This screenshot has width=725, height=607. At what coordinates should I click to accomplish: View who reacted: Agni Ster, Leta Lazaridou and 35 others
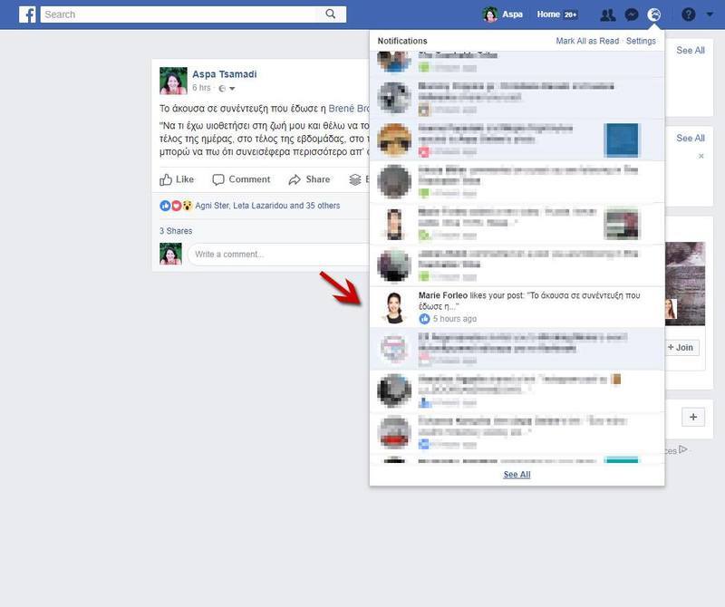[267, 206]
